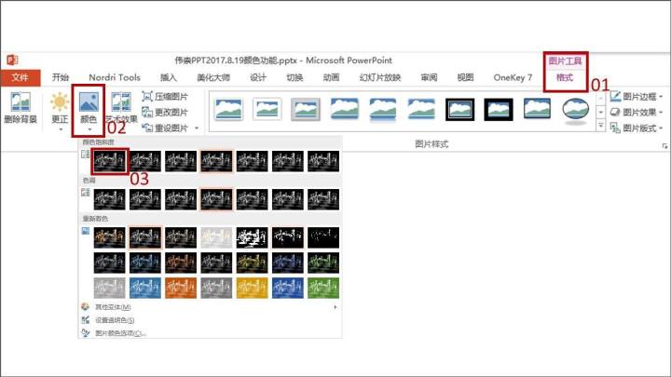The image size is (671, 377).
Task: Click Reset Picture (重设图片) icon
Action: (147, 128)
